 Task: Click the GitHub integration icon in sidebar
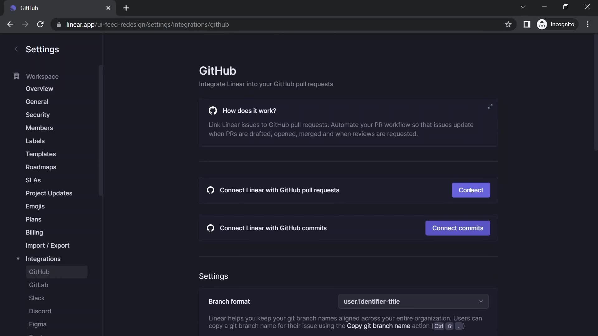(40, 272)
